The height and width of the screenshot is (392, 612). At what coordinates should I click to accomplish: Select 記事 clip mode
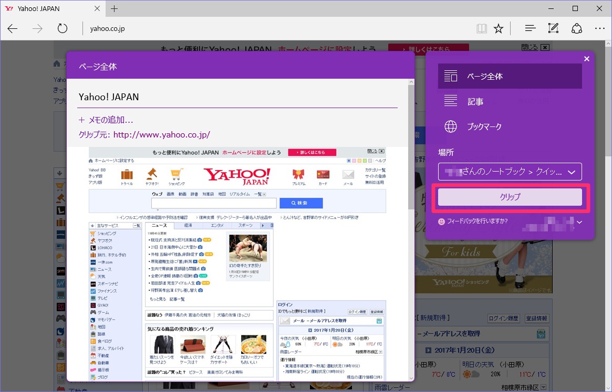510,101
